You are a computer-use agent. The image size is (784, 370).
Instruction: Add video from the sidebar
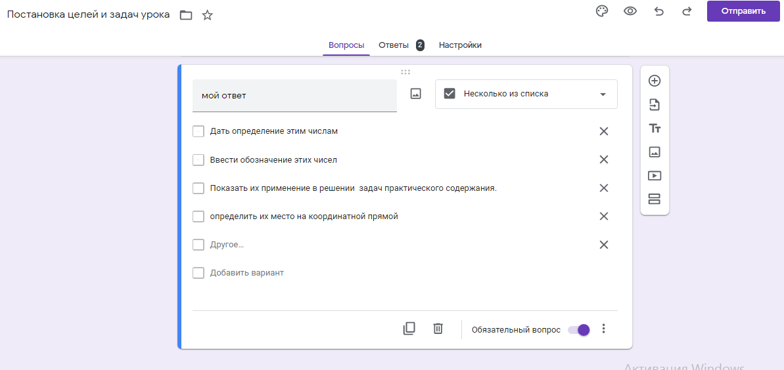point(655,176)
